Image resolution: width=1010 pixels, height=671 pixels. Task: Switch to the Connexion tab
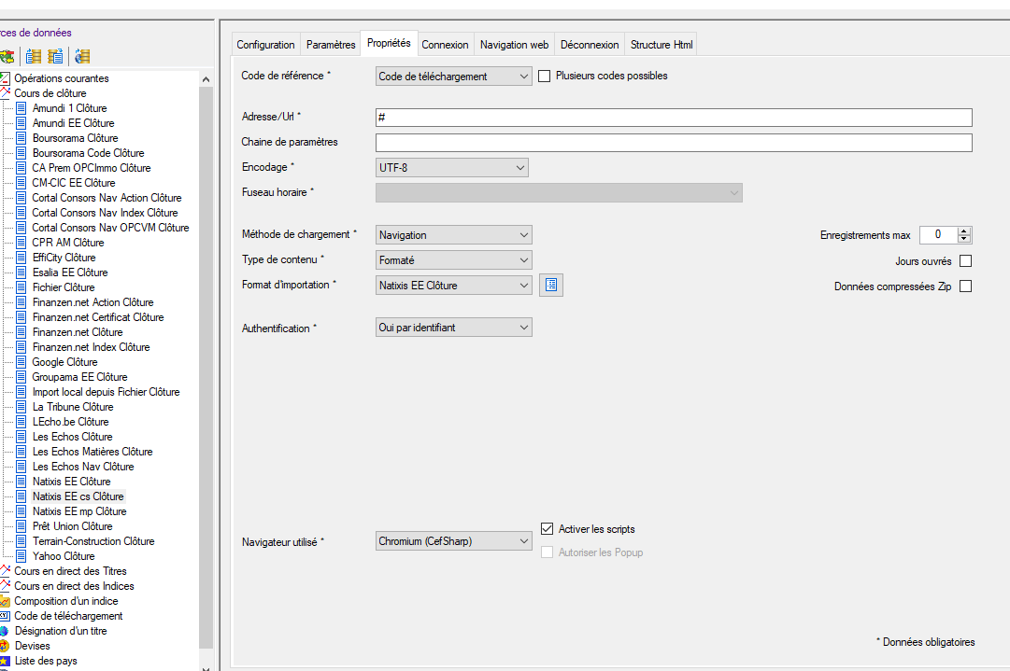click(x=445, y=45)
